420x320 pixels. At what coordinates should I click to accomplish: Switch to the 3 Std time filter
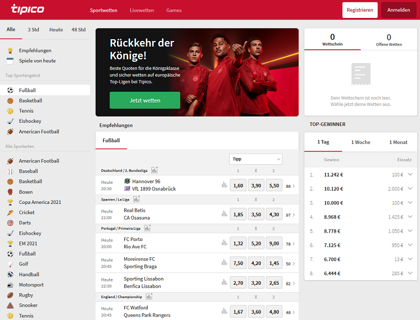click(x=33, y=30)
